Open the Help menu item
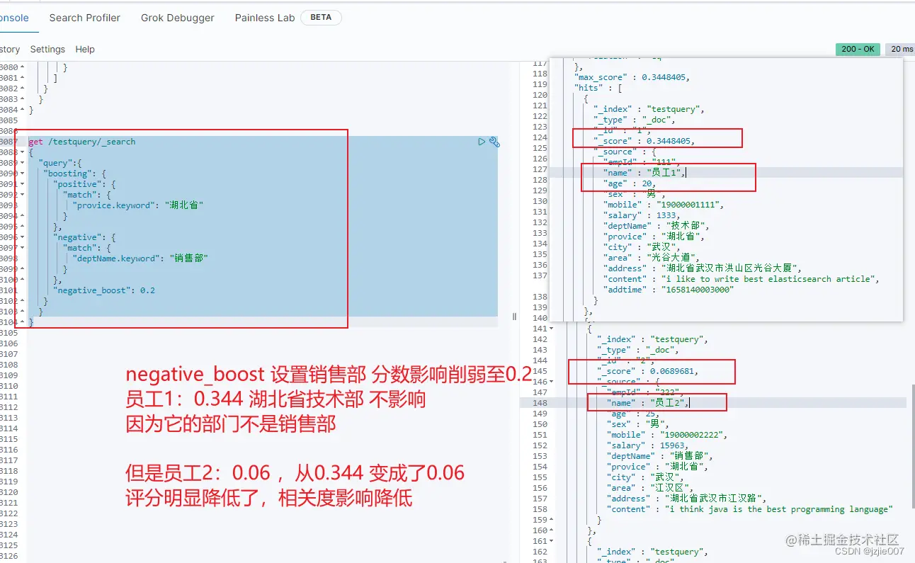The image size is (915, 563). [x=85, y=50]
